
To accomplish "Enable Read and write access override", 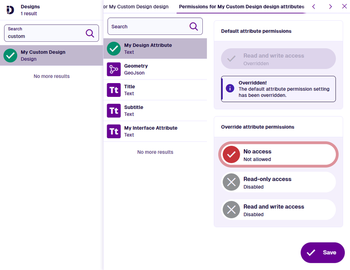I will click(278, 210).
